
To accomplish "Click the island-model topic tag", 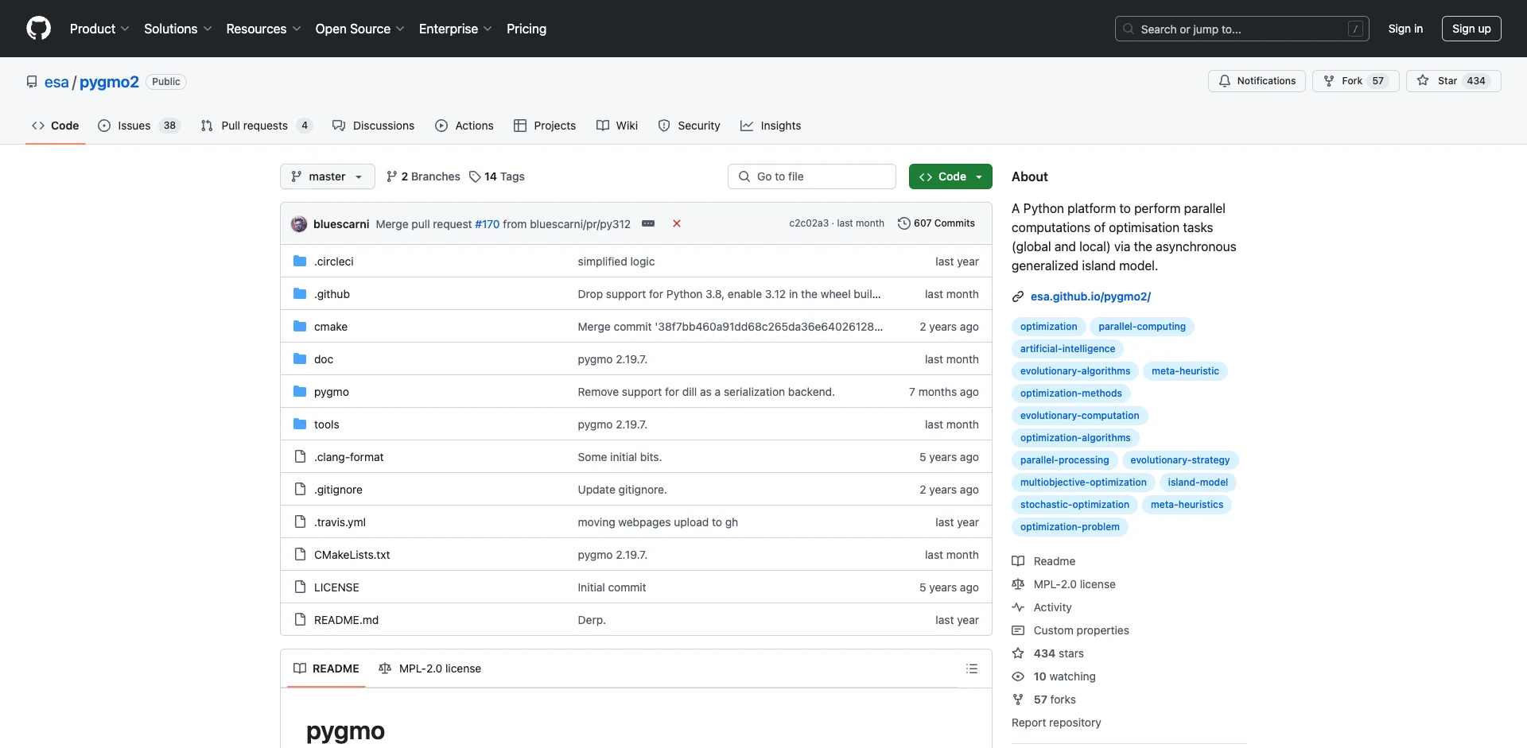I will point(1198,483).
